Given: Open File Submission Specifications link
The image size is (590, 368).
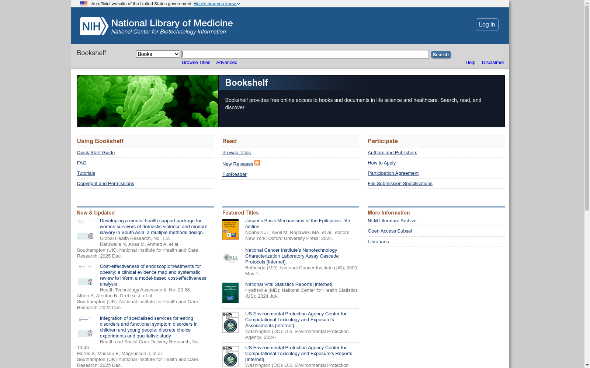Looking at the screenshot, I should click(400, 184).
